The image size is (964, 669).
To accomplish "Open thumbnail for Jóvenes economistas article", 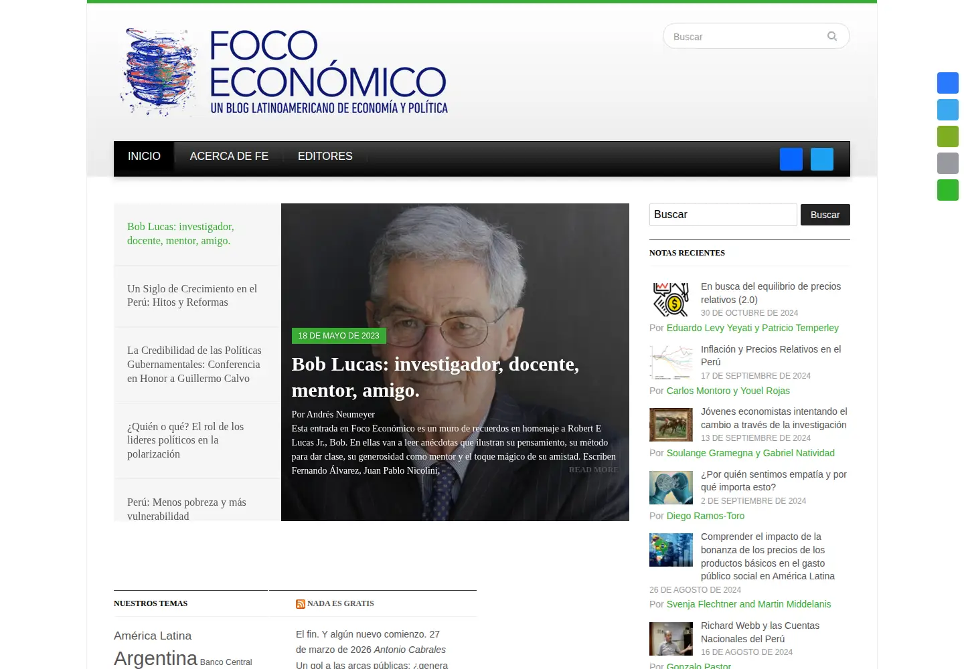I will [x=671, y=424].
